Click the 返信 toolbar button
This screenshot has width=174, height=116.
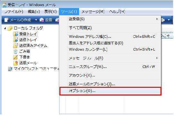tap(46, 20)
